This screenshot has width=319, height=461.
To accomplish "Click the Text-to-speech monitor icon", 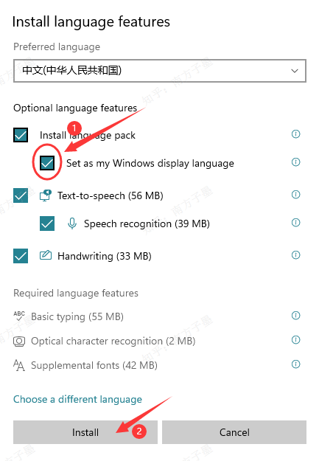I will coord(46,195).
